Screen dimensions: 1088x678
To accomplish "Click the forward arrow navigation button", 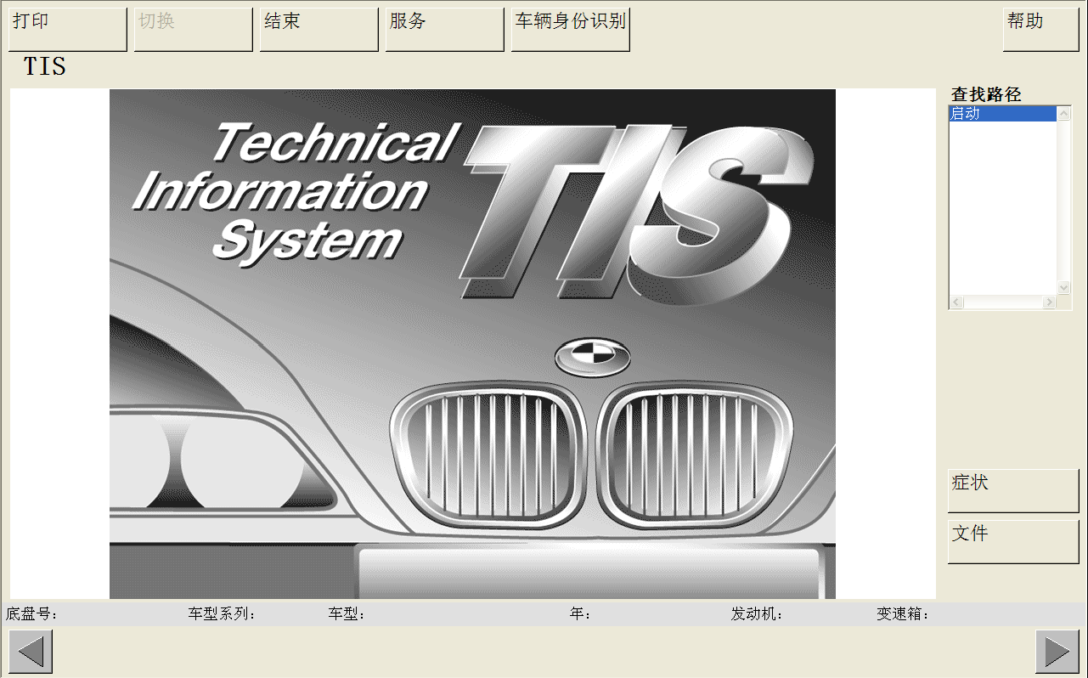I will (x=1057, y=652).
